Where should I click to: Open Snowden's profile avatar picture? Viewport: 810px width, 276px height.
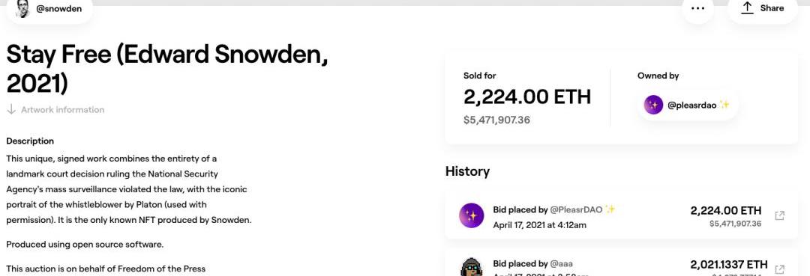pos(23,8)
